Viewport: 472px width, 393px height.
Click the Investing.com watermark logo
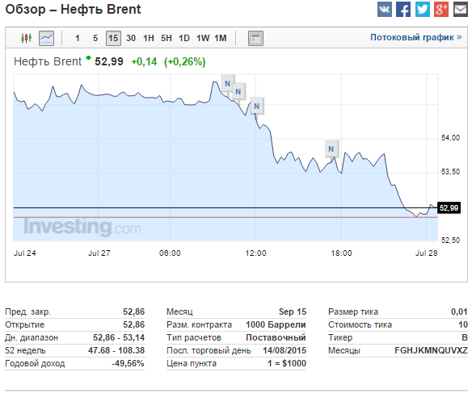tap(82, 227)
